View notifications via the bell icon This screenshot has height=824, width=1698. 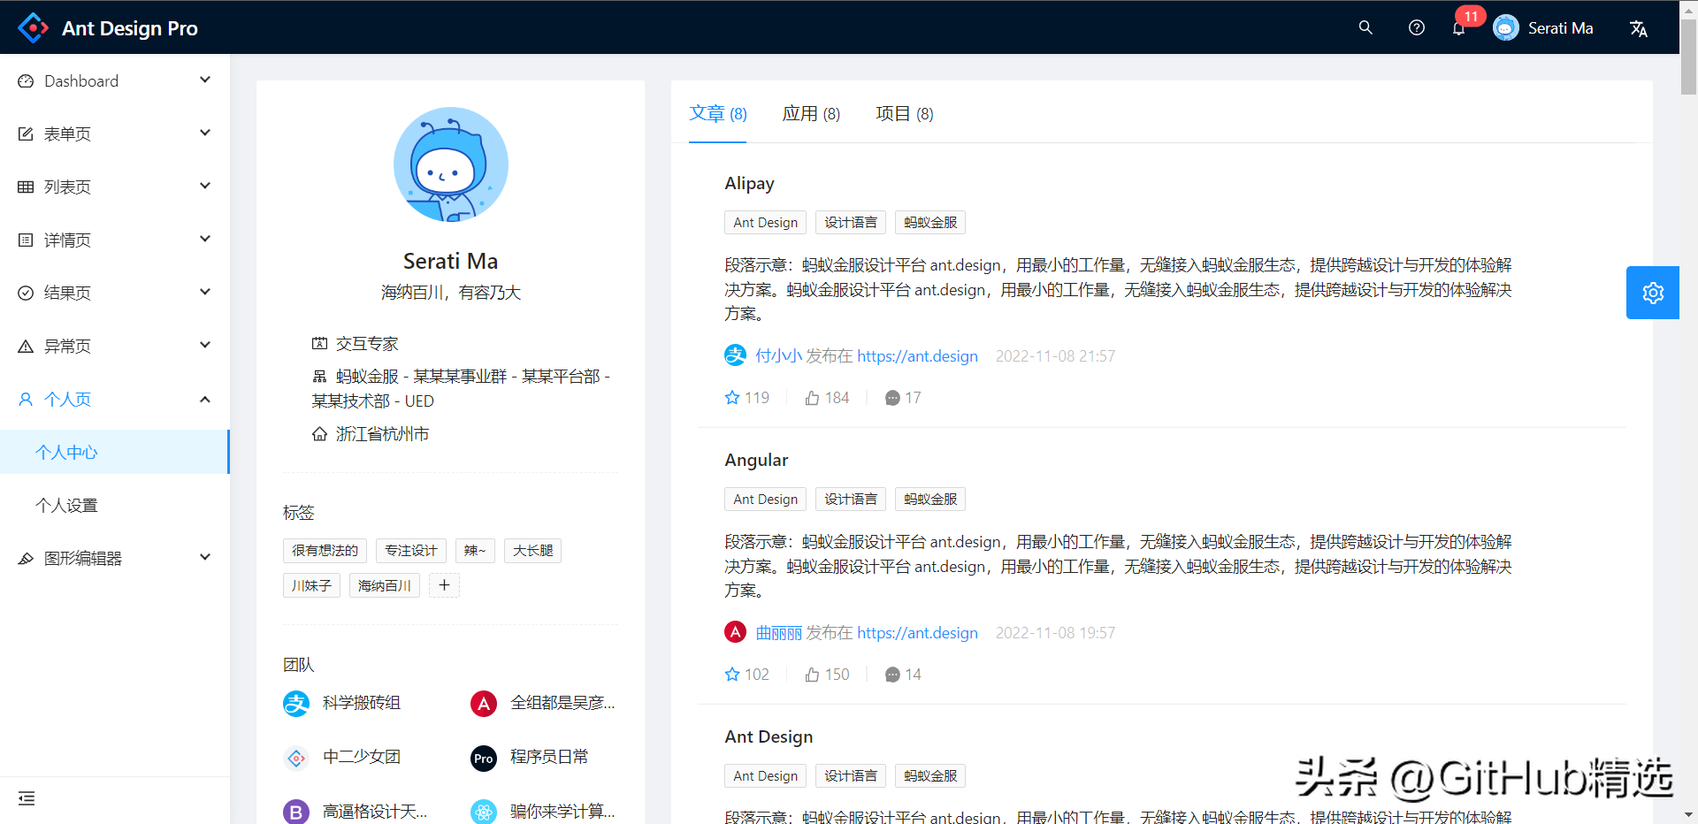(1458, 27)
